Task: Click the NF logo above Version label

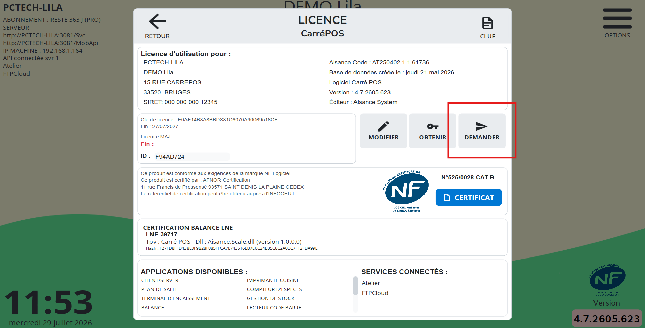Action: 607,280
